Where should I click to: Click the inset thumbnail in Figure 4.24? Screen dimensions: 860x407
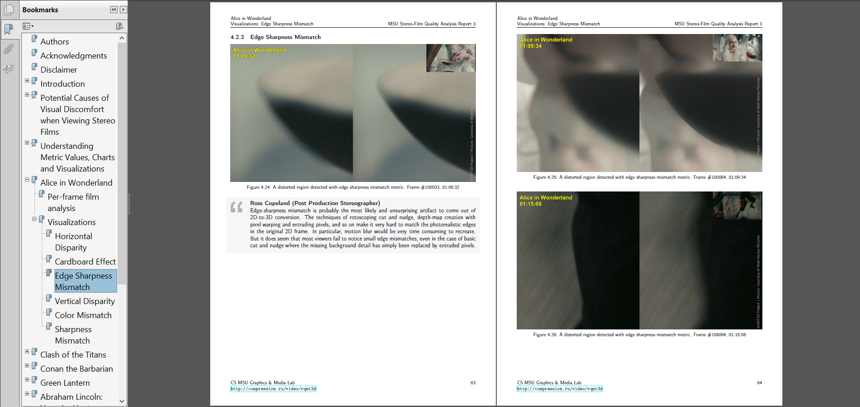[451, 58]
